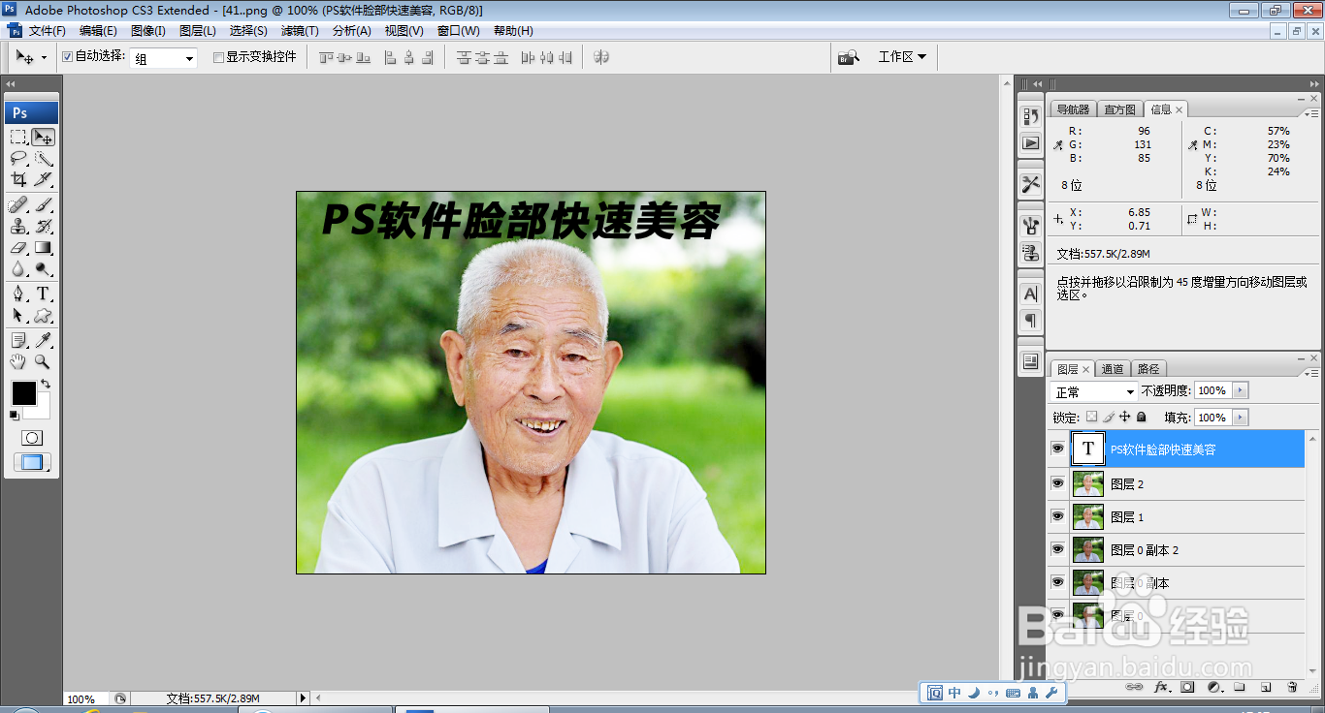Disable the 自动选择 checkbox
The height and width of the screenshot is (713, 1325).
coord(66,57)
